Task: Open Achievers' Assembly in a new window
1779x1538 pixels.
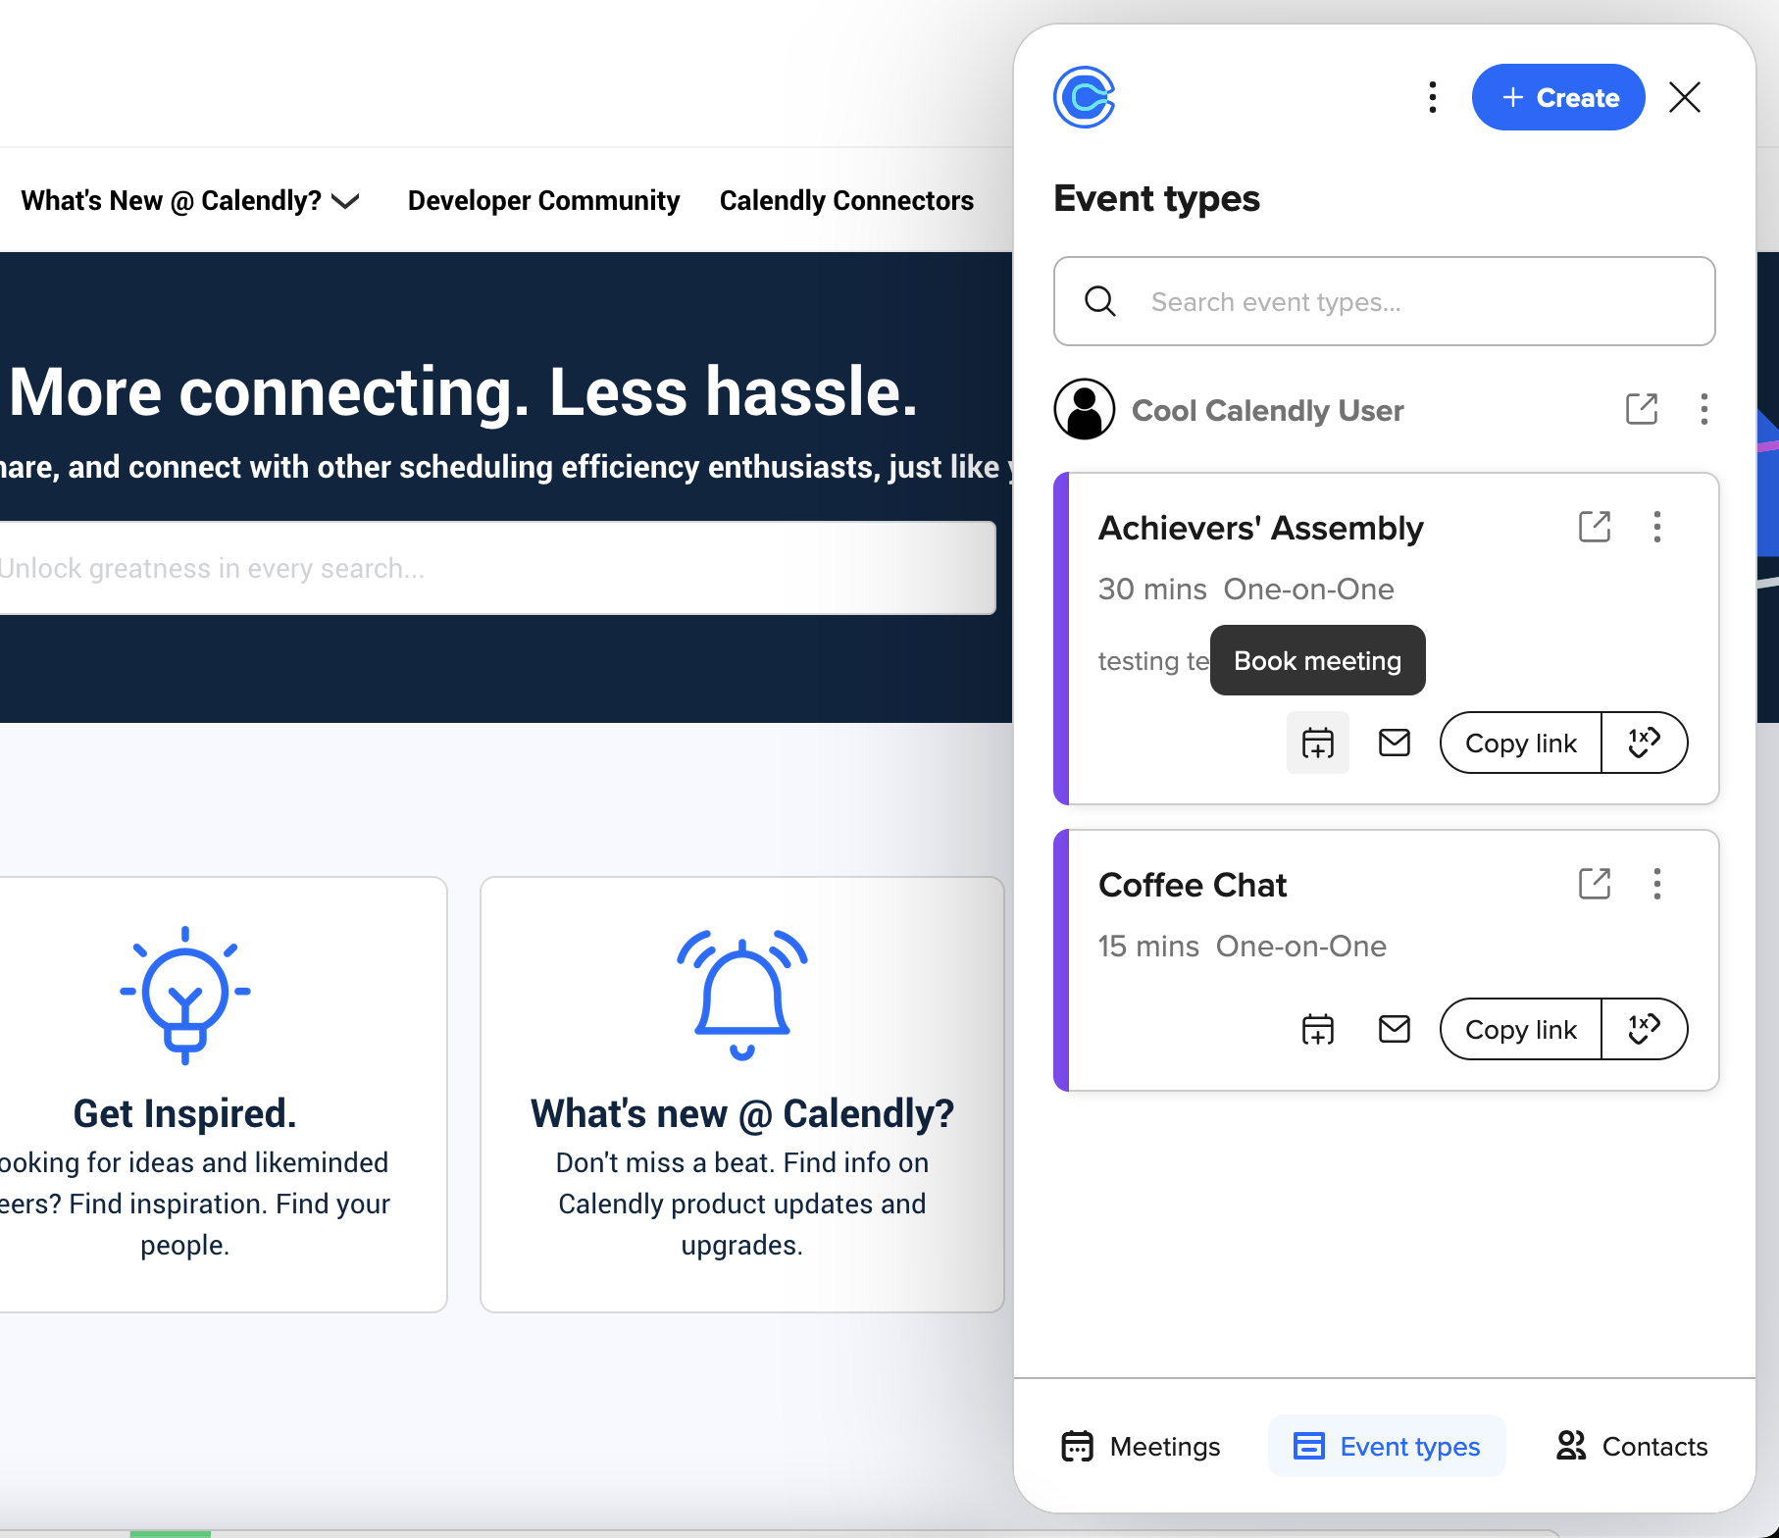Action: click(x=1594, y=527)
